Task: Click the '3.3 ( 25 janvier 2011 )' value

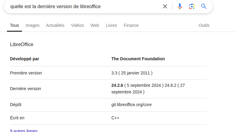Action: [x=132, y=73]
